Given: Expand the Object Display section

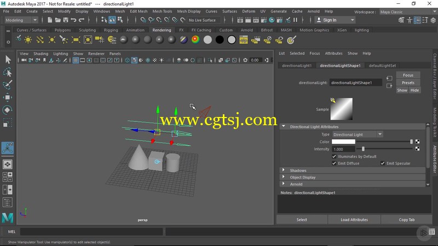Looking at the screenshot, I should point(283,177).
